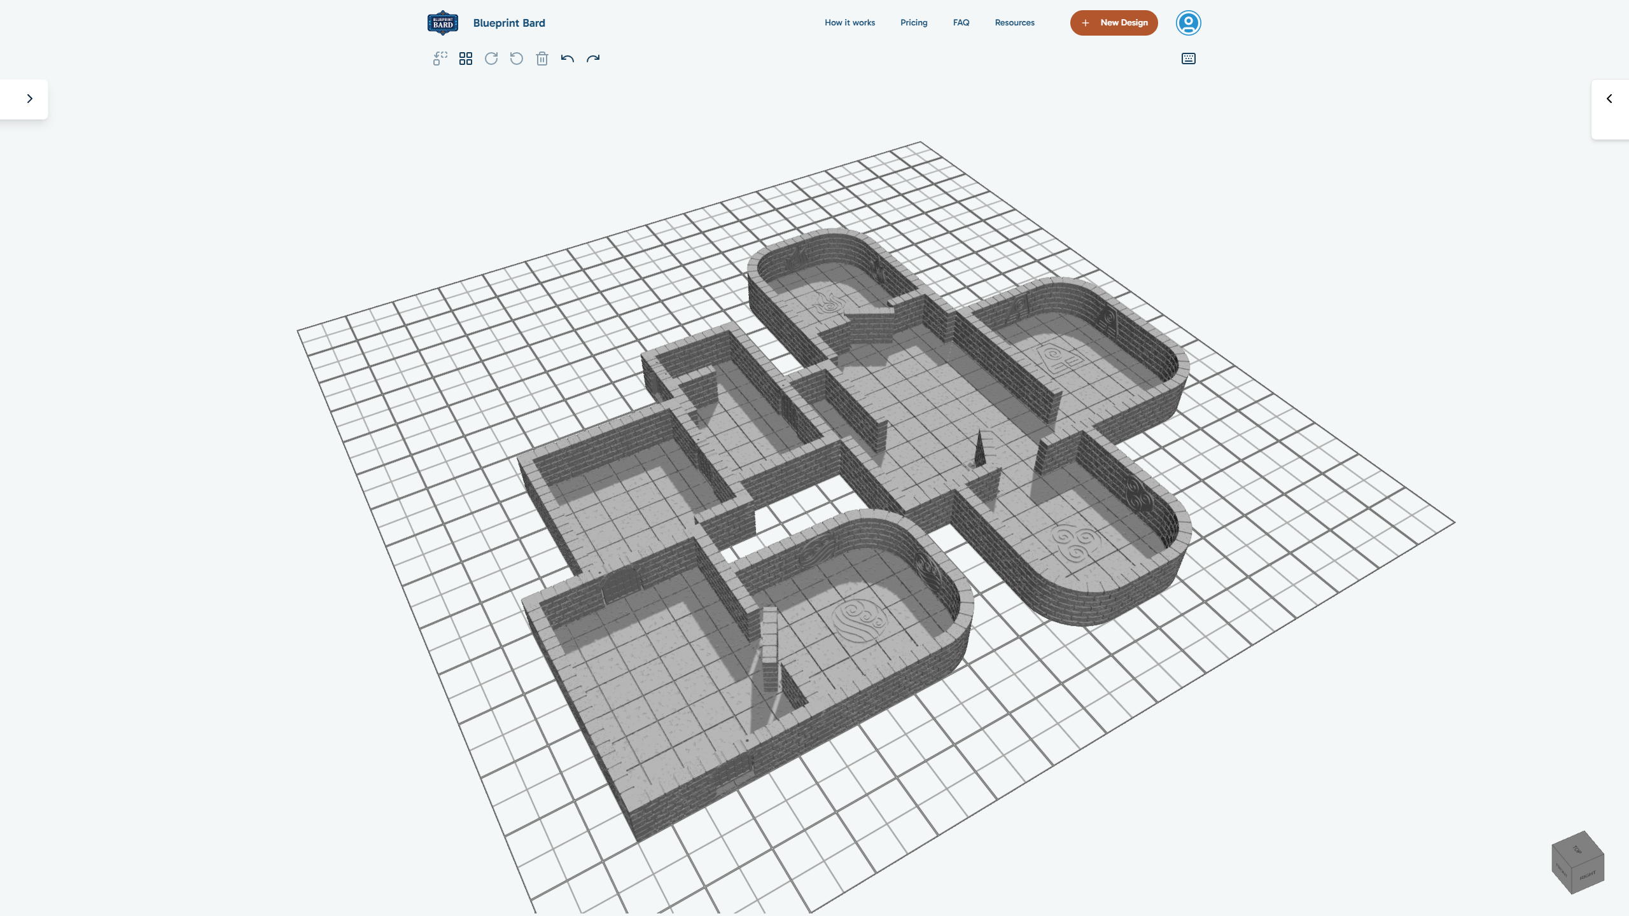Go to Pricing in navigation
The height and width of the screenshot is (916, 1629).
(914, 23)
